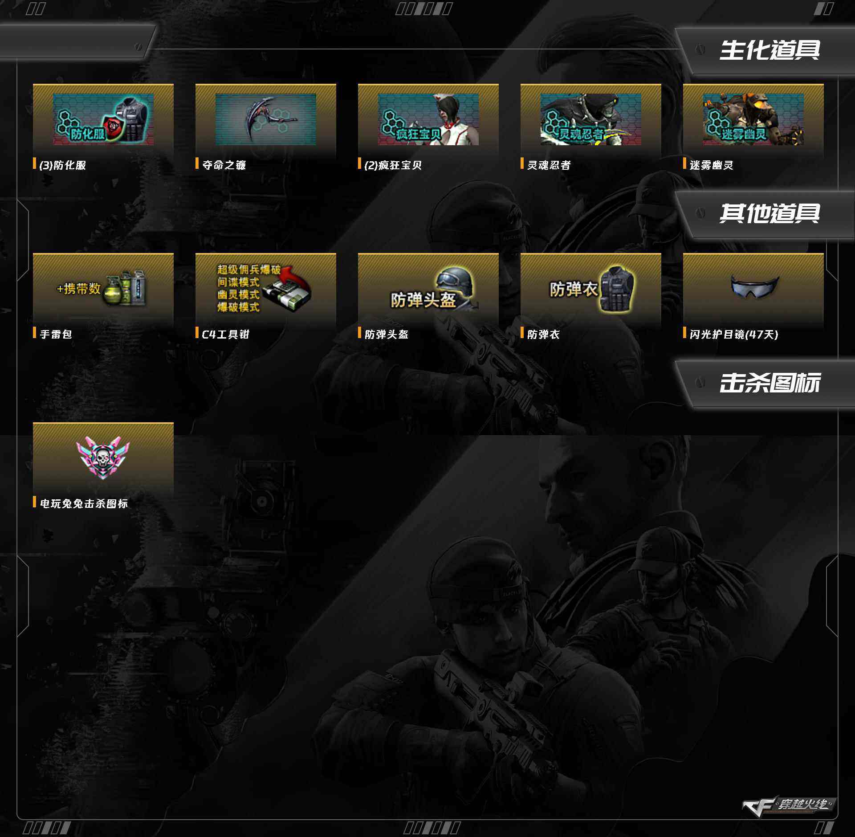This screenshot has width=855, height=837.
Task: Choose the 疯狂宝贝 nurse character icon
Action: [x=428, y=119]
